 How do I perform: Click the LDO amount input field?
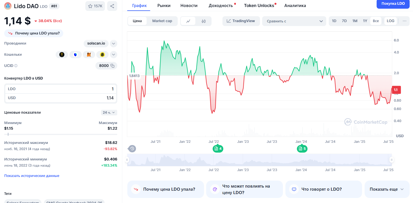(x=61, y=89)
